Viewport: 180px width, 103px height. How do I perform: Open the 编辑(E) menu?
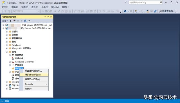15,7
